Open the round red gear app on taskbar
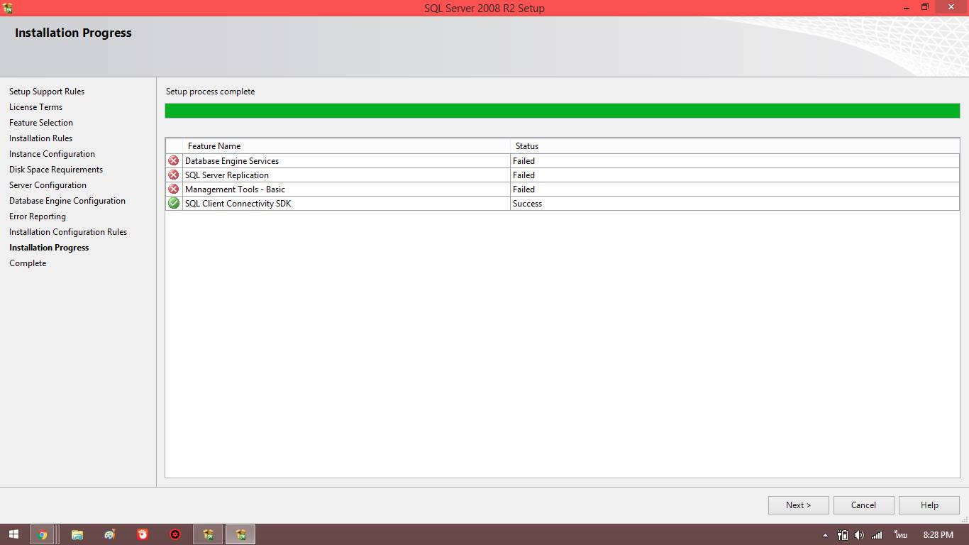 (175, 534)
